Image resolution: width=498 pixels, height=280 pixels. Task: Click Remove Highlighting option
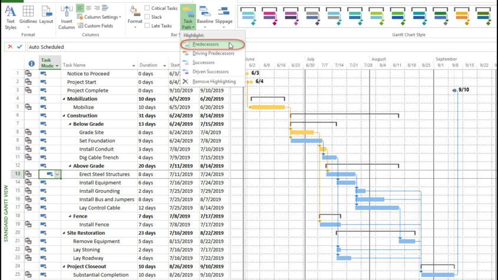click(214, 82)
